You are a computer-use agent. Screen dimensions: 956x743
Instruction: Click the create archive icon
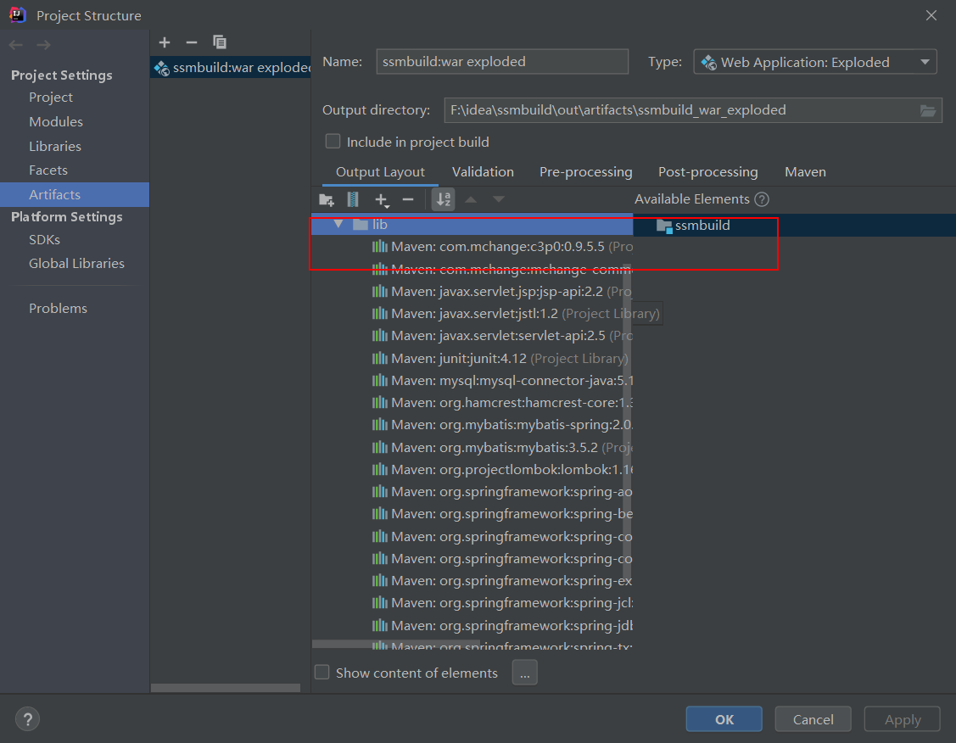[353, 199]
